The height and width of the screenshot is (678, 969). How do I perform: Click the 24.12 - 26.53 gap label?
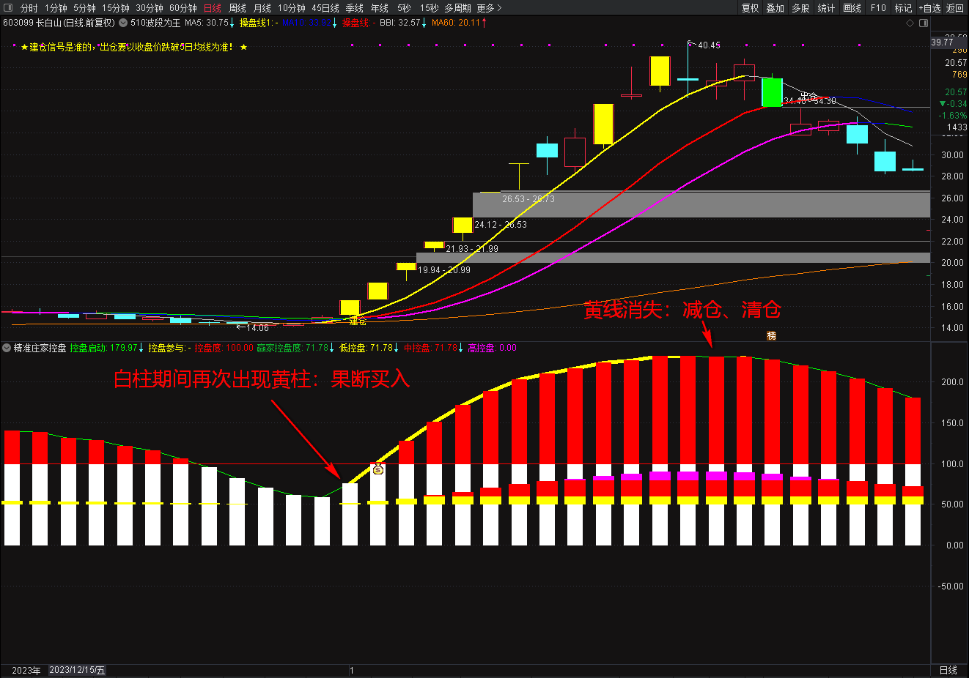pos(501,225)
